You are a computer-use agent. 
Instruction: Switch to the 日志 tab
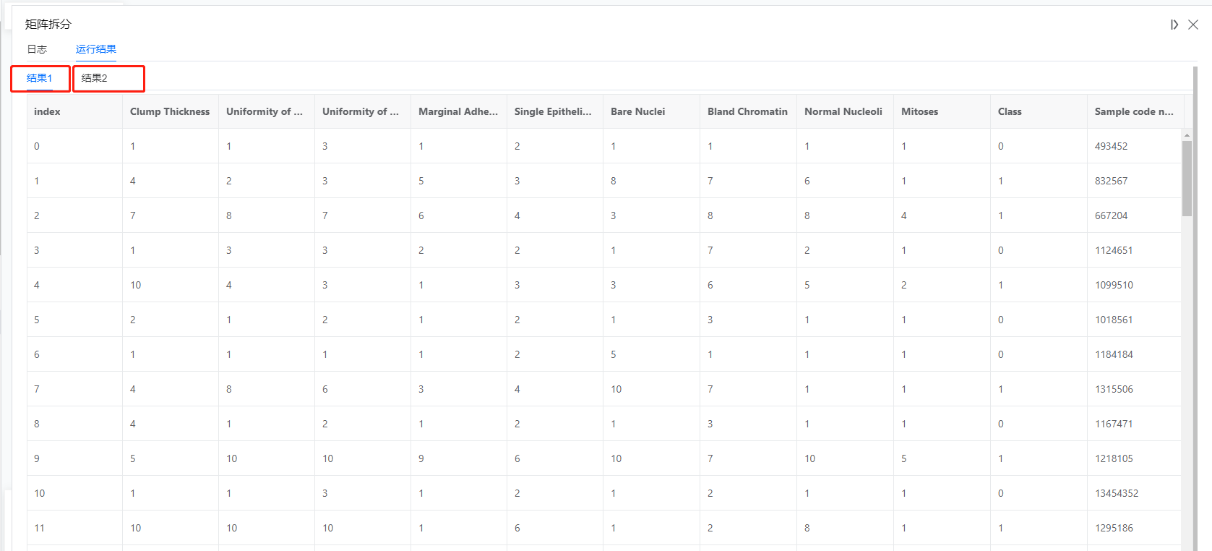pyautogui.click(x=37, y=49)
